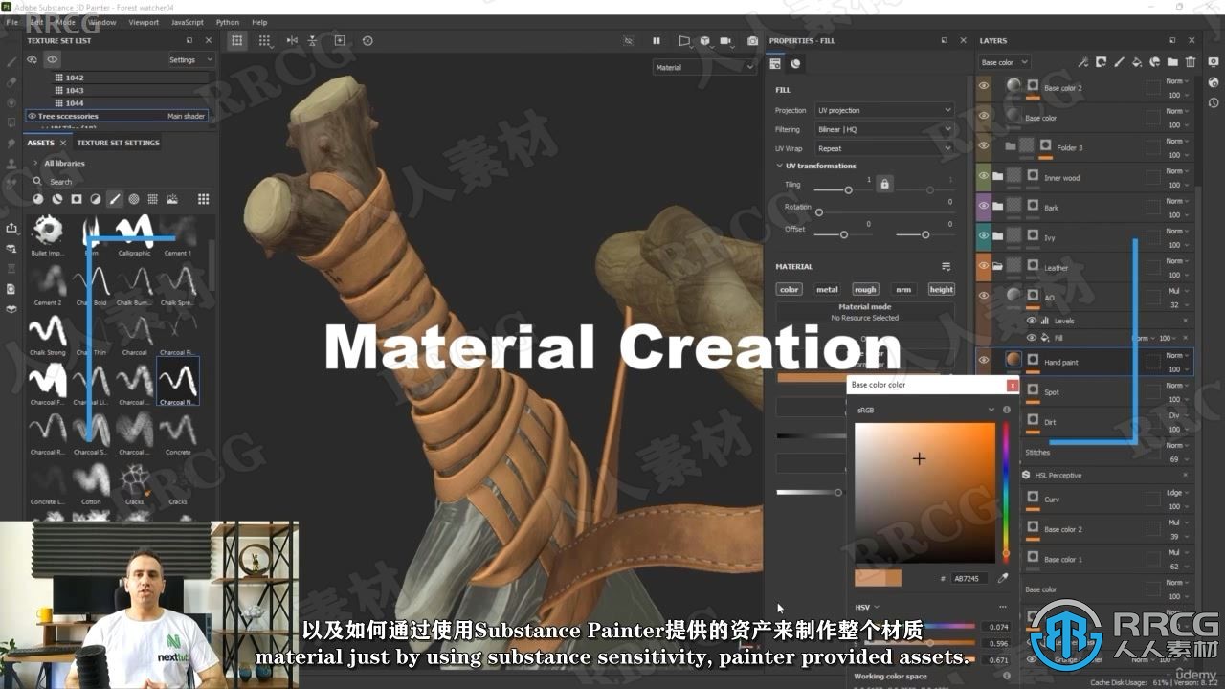
Task: Open the sRGB color space dropdown
Action: (x=925, y=410)
